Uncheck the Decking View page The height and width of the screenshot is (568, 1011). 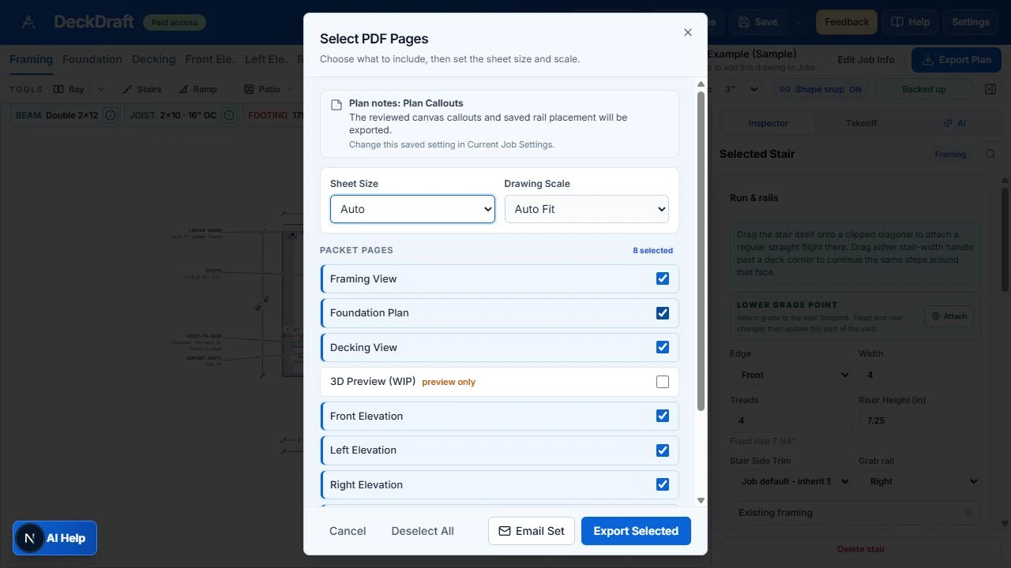pyautogui.click(x=663, y=347)
